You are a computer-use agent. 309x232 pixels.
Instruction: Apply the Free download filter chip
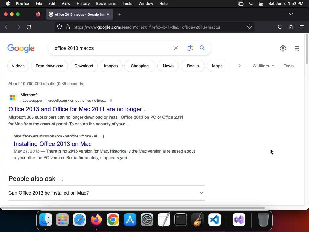click(49, 66)
